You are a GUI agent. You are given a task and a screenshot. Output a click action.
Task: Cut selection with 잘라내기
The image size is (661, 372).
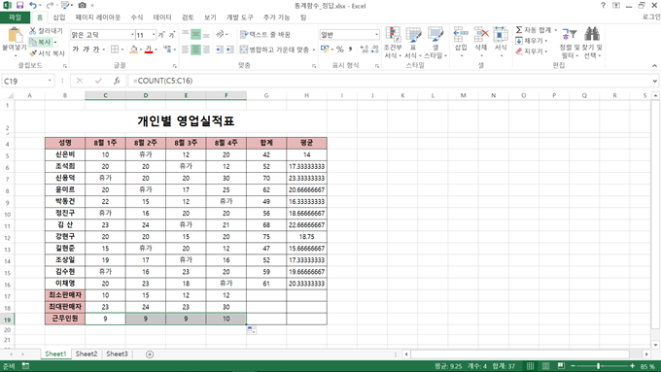pos(46,31)
